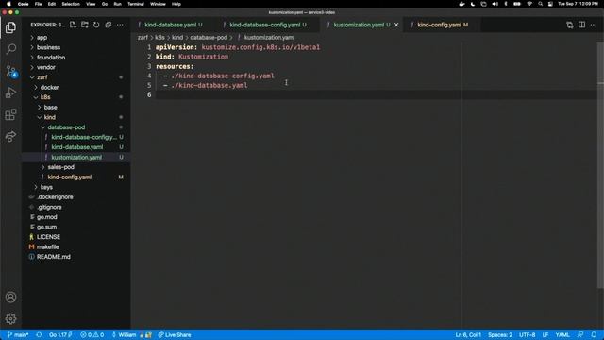Open Explorer views and more actions menu

point(120,25)
